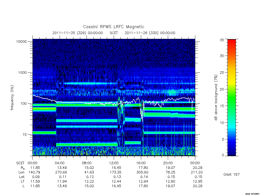Click the 'LT' row label

point(22,181)
